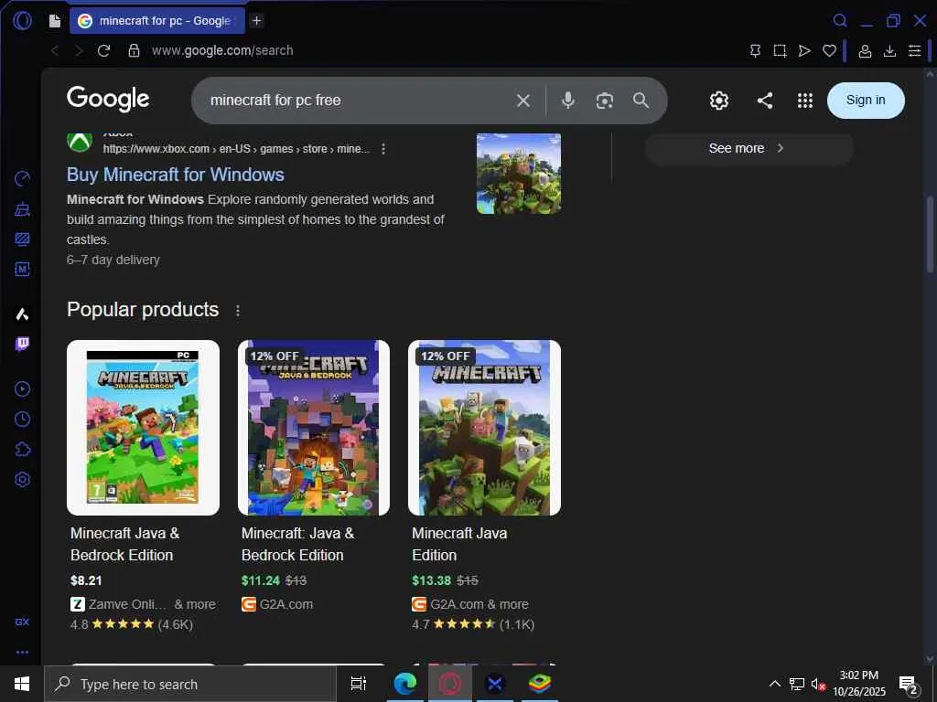The width and height of the screenshot is (937, 702).
Task: Launch Microsoft Edge from taskbar
Action: (x=404, y=684)
